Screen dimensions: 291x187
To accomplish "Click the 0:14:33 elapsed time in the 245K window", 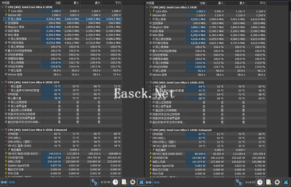I will (250, 182).
